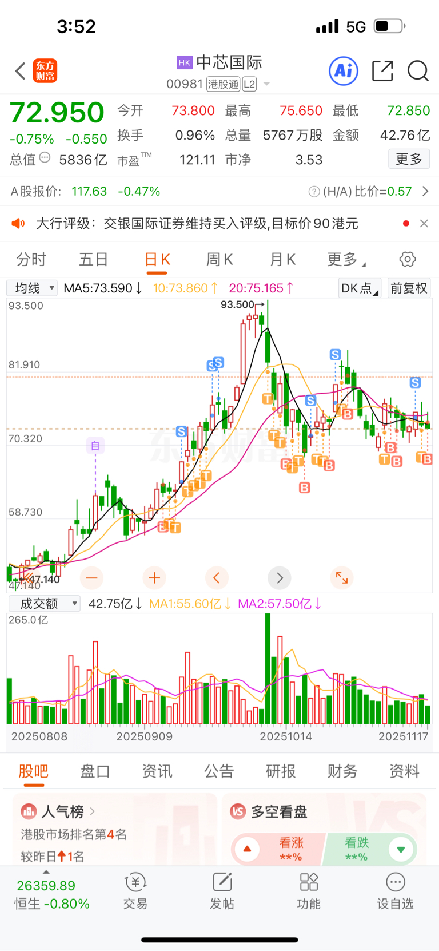Tap the 大行评级 speaker icon
Screen dimensions: 439x951
click(18, 223)
